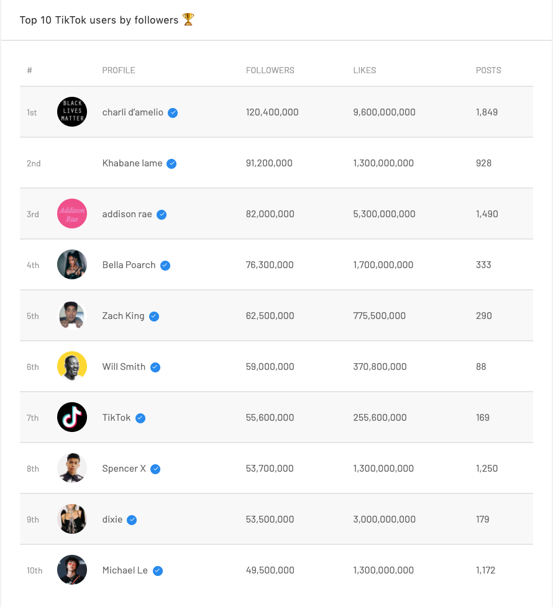Click the 2nd rank label

[34, 164]
